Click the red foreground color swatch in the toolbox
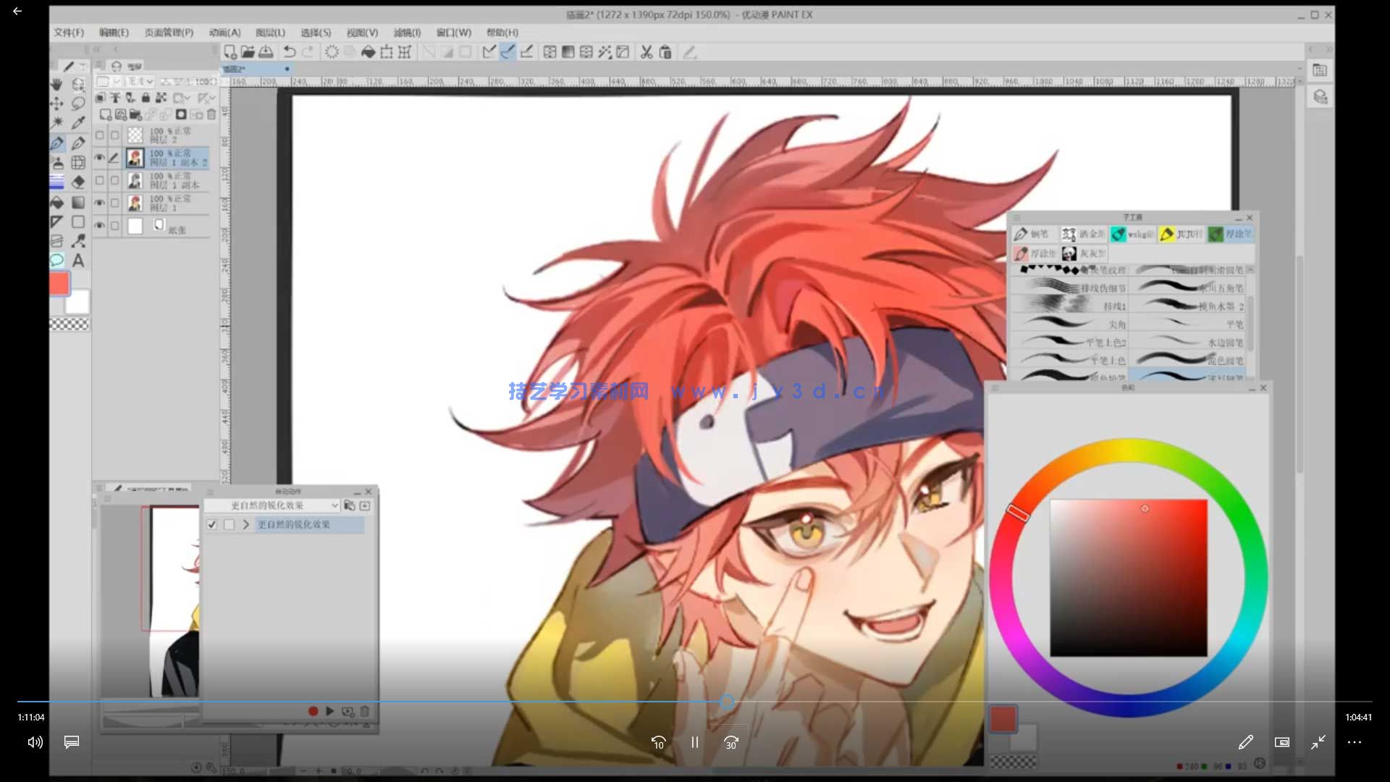The height and width of the screenshot is (782, 1390). point(59,283)
